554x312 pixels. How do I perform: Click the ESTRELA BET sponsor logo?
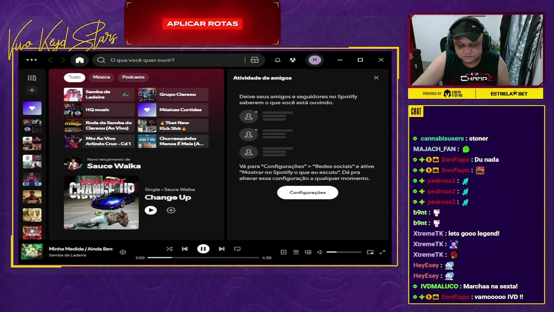coord(509,94)
